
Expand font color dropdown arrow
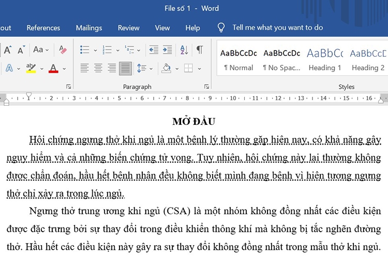point(64,69)
